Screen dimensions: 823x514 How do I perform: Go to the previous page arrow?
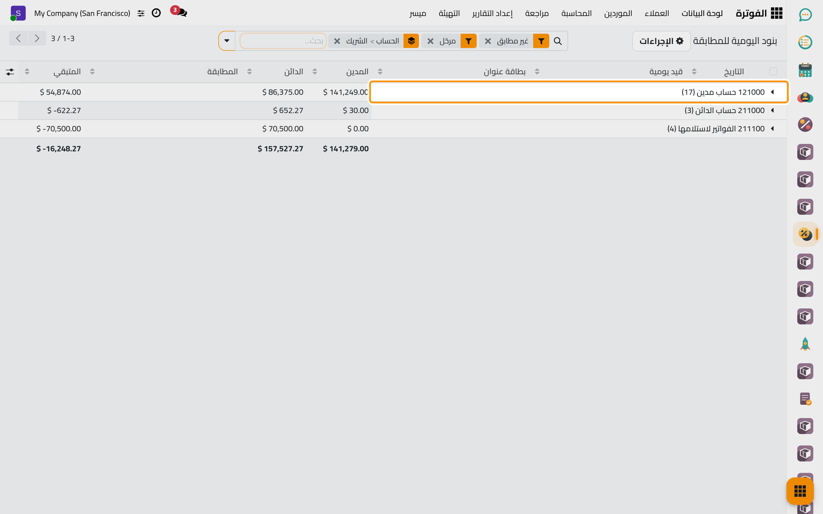pos(18,39)
